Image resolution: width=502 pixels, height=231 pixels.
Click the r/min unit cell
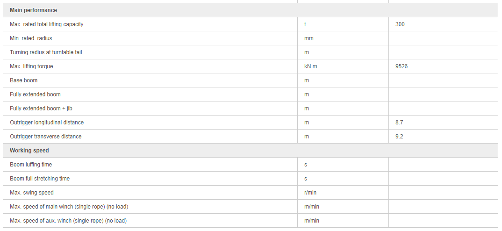coord(310,193)
